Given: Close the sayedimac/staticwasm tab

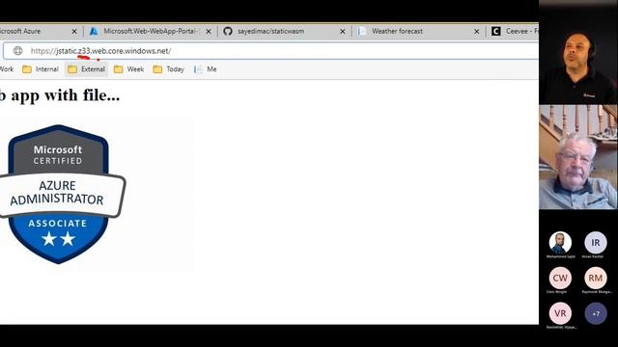Looking at the screenshot, I should (343, 31).
